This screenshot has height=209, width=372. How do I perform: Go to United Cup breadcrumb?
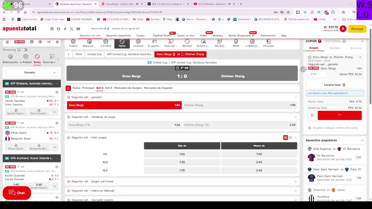click(x=94, y=54)
